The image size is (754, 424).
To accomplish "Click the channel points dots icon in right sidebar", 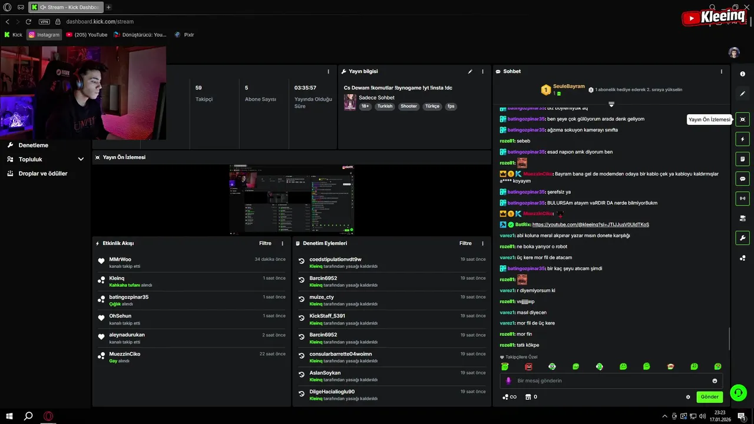I will pos(742,258).
